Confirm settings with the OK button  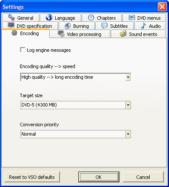click(99, 177)
